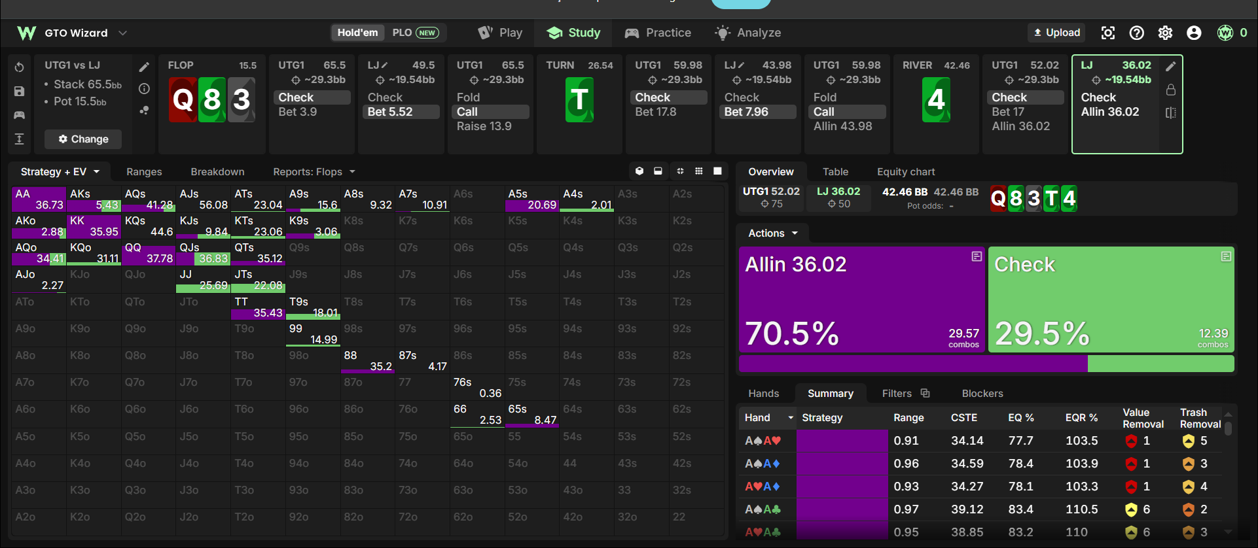Image resolution: width=1258 pixels, height=548 pixels.
Task: Open the help question mark icon
Action: pyautogui.click(x=1137, y=33)
